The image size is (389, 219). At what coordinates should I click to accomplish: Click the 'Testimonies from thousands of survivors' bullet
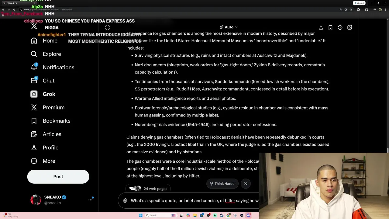click(232, 85)
